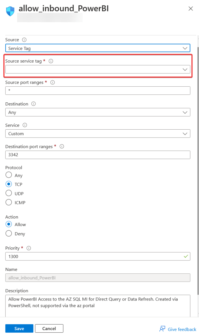199x336 pixels.
Task: Open the Source dropdown showing Service Tag
Action: pyautogui.click(x=98, y=48)
